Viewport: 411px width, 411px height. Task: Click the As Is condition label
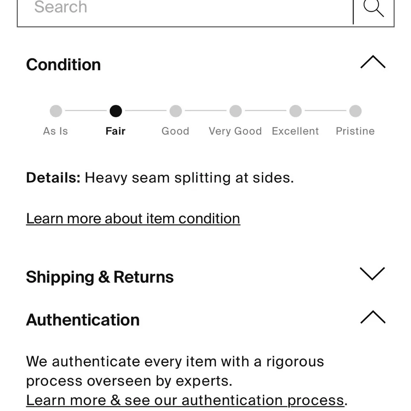(55, 131)
